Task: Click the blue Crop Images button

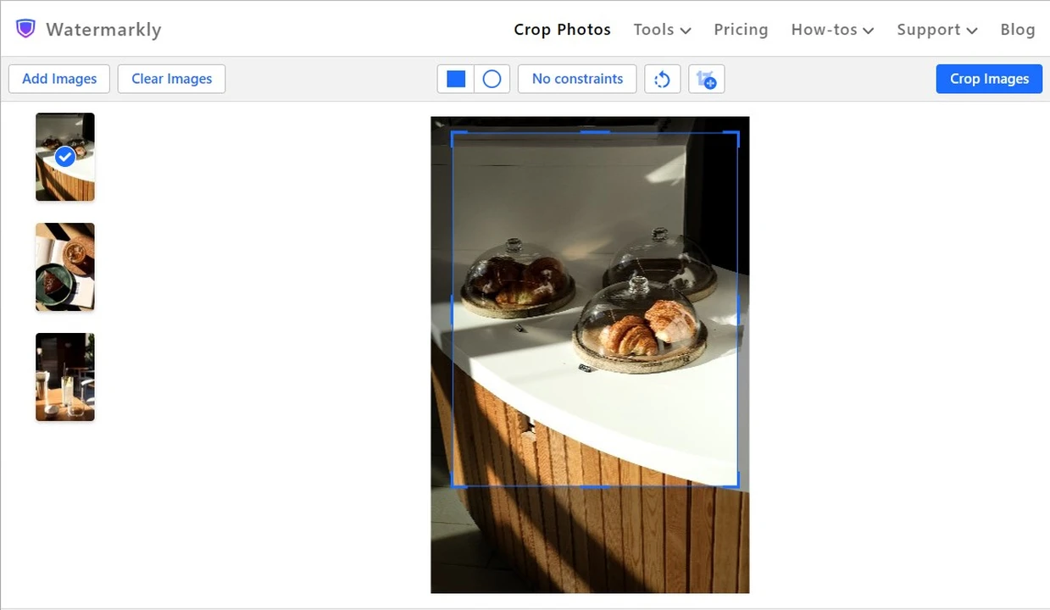Action: coord(989,79)
